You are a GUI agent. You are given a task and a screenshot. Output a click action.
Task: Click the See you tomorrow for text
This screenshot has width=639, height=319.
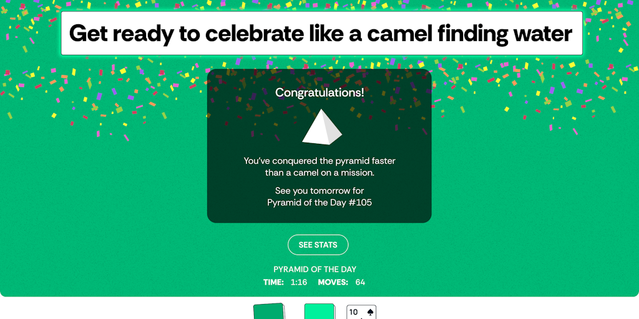(319, 191)
